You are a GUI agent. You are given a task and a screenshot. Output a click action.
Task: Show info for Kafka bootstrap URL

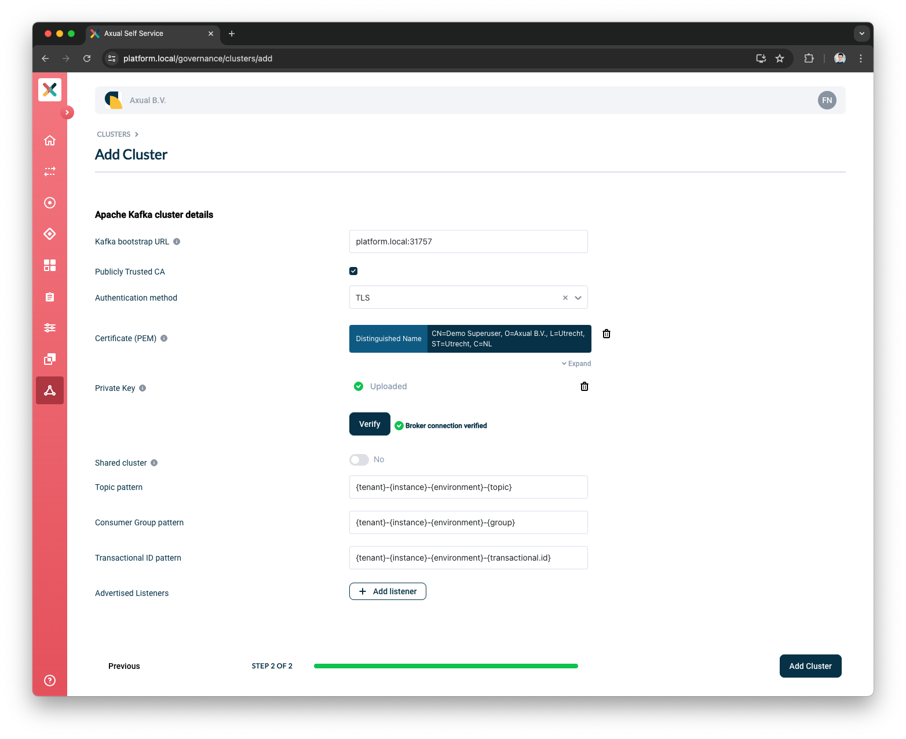pos(177,242)
